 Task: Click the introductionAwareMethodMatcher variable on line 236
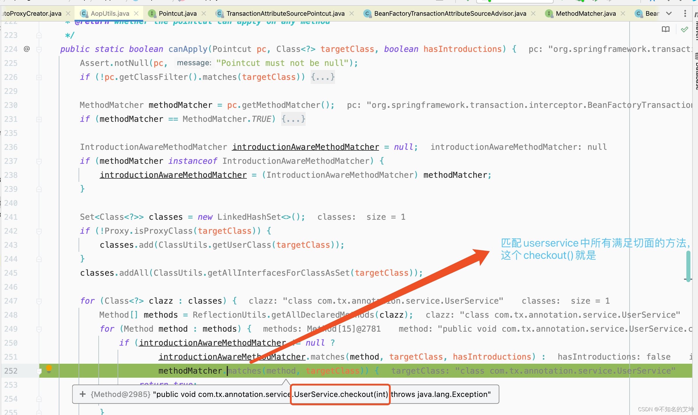(306, 147)
